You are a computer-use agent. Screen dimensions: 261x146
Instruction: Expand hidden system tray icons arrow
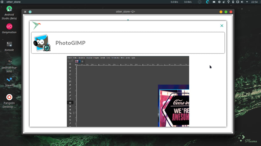point(247,2)
